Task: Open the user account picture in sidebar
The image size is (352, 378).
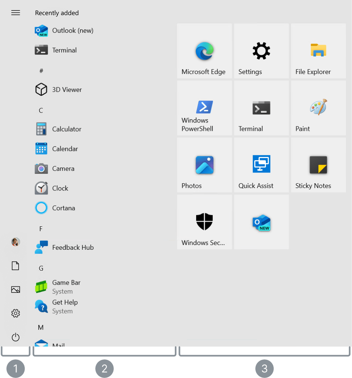Action: pos(16,242)
